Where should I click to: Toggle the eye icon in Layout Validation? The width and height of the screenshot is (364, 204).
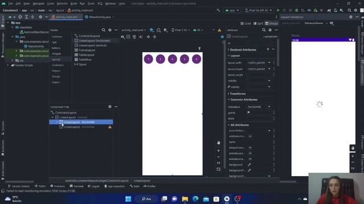coord(332,23)
